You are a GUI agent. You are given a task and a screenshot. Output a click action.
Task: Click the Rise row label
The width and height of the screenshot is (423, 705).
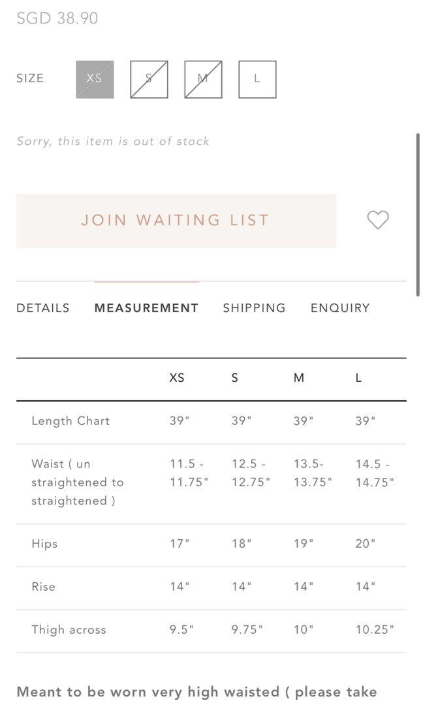[x=44, y=587]
